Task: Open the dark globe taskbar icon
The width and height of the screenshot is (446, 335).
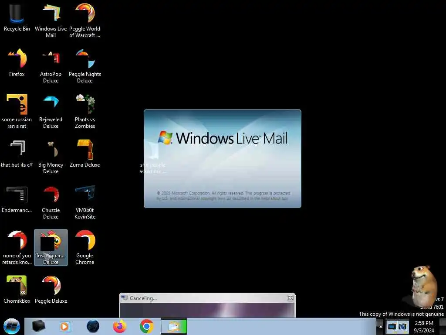Action: tap(93, 326)
